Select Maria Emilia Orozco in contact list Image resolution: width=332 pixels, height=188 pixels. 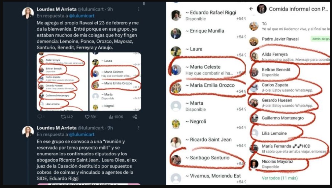coord(212,85)
